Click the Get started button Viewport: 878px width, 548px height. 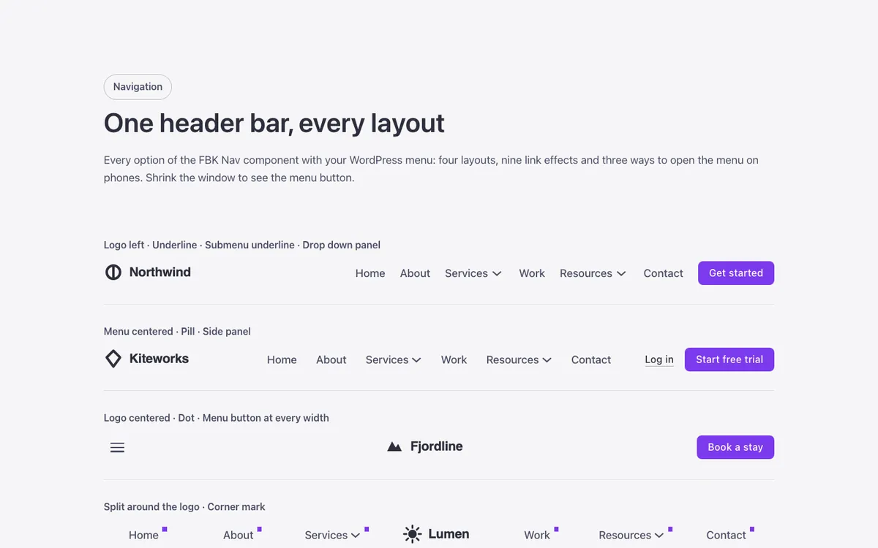(x=736, y=273)
